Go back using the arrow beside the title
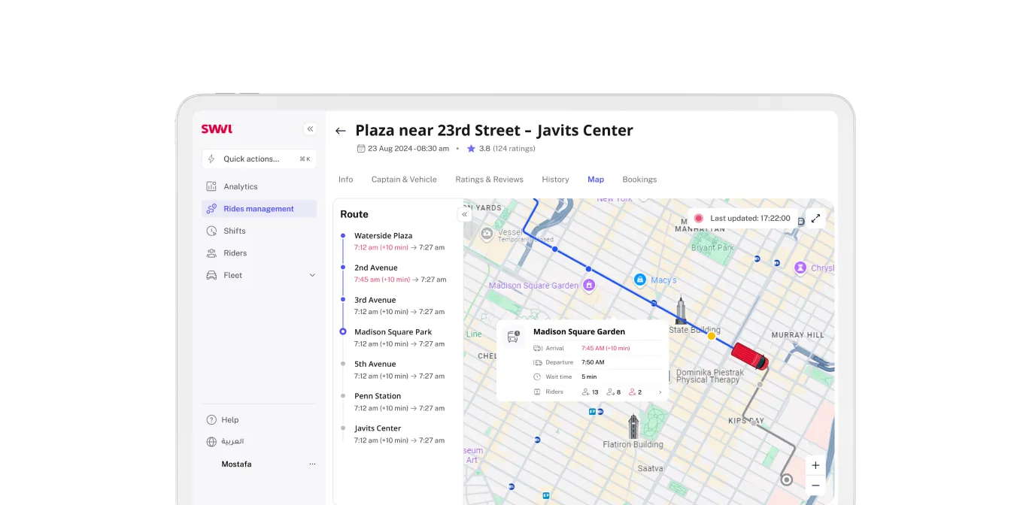Viewport: 1011px width, 505px height. click(341, 131)
